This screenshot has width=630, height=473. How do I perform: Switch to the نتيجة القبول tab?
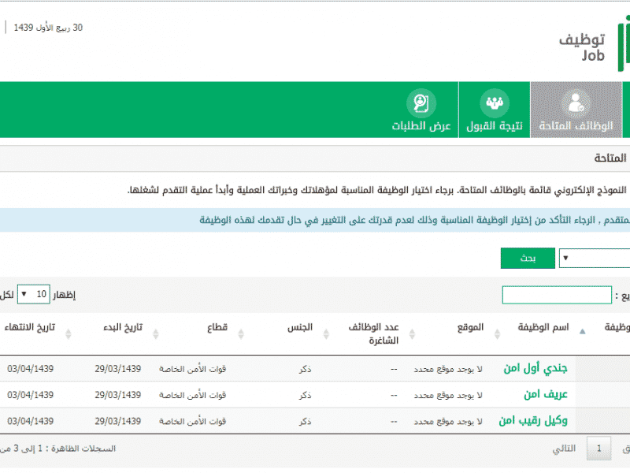[x=495, y=110]
